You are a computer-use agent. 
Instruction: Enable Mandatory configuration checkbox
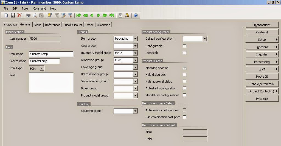[184, 95]
